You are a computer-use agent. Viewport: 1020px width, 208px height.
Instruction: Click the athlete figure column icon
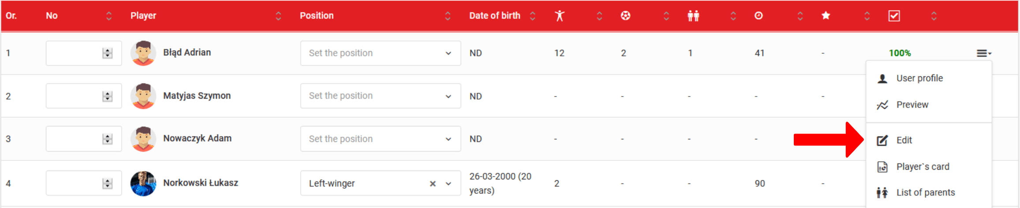coord(559,16)
